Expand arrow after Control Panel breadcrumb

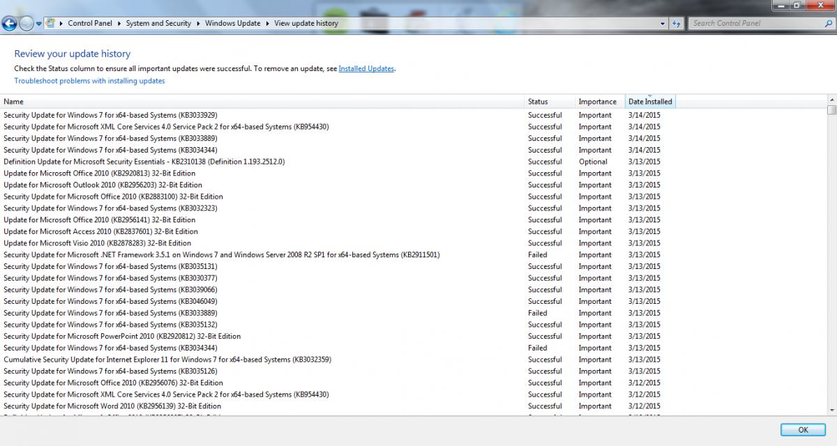[119, 23]
